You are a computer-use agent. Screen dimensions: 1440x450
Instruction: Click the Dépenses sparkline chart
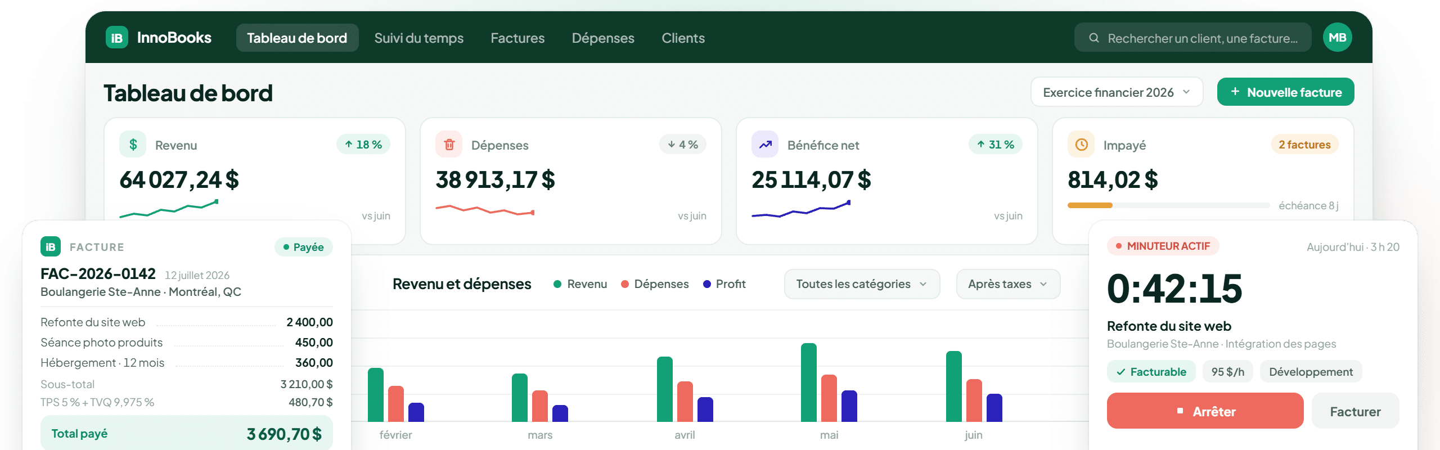pyautogui.click(x=485, y=210)
